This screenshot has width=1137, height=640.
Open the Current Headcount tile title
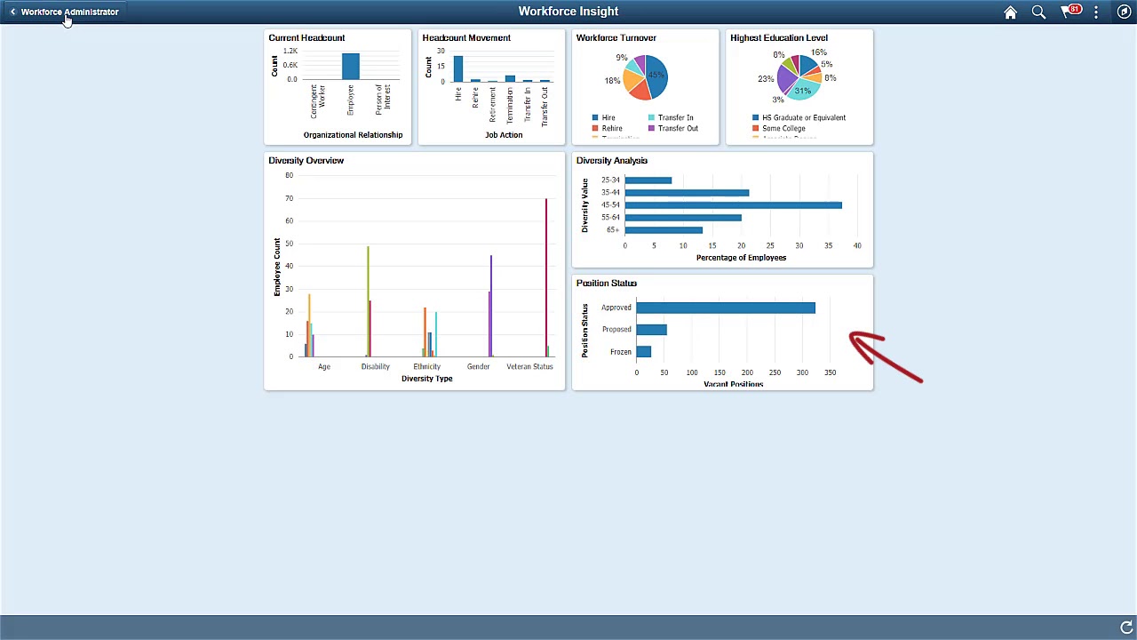(306, 37)
